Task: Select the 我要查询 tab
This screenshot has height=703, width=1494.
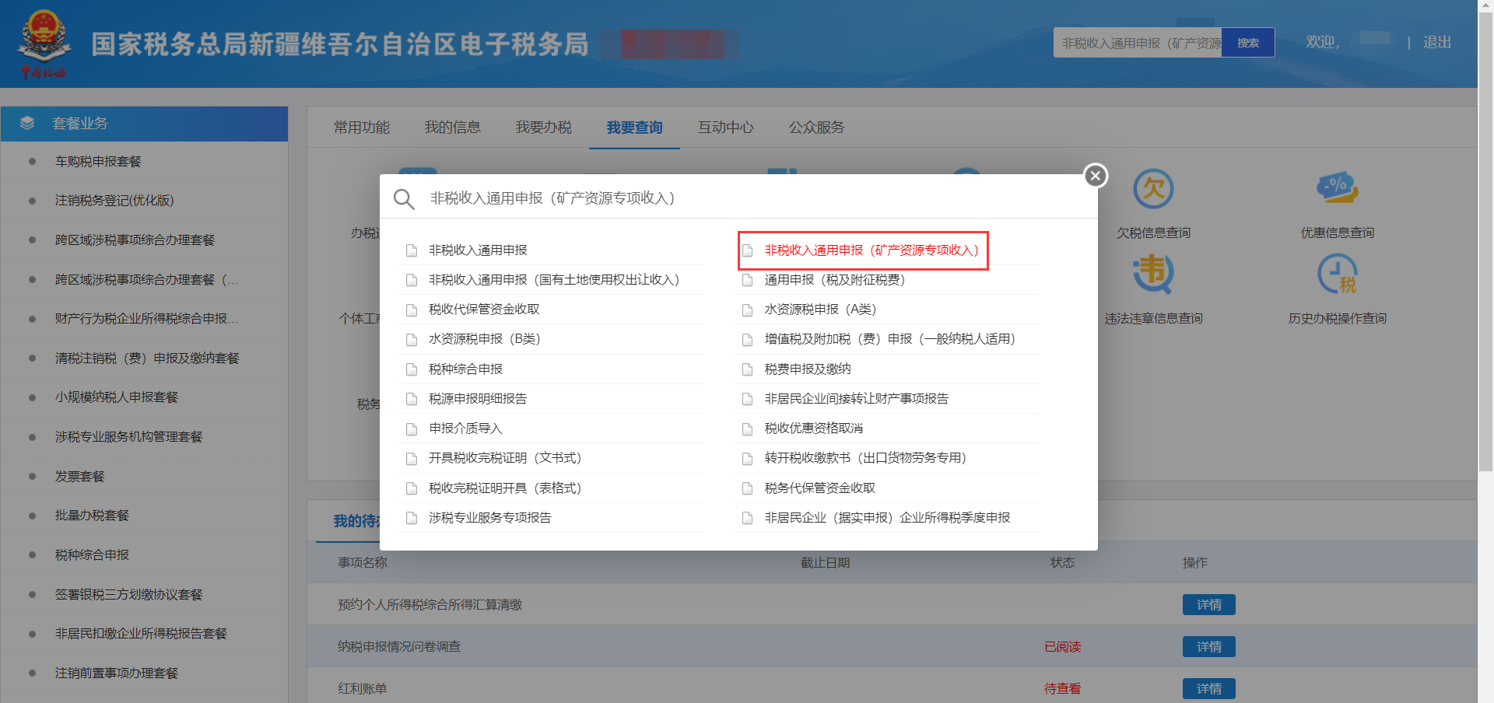Action: click(x=635, y=128)
